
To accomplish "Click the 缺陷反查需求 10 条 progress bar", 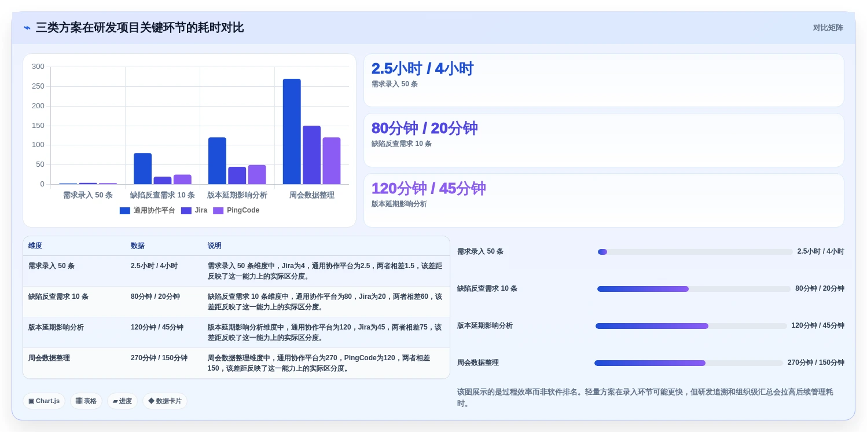I will [694, 289].
